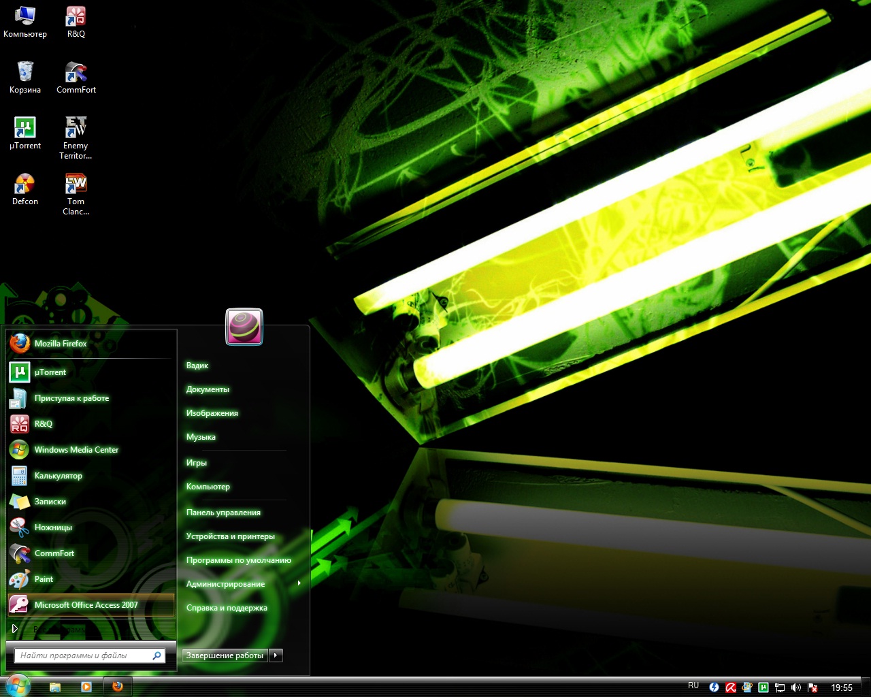Click the Найти программы и файлы search box

(91, 655)
